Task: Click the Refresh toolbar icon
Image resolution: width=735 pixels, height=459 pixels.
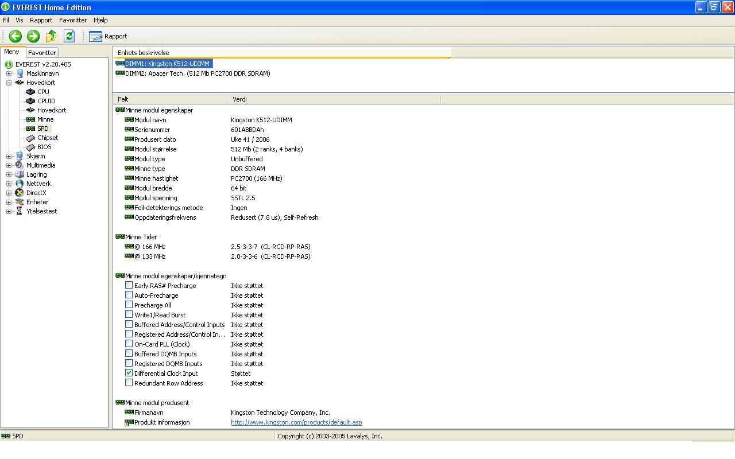Action: click(69, 36)
